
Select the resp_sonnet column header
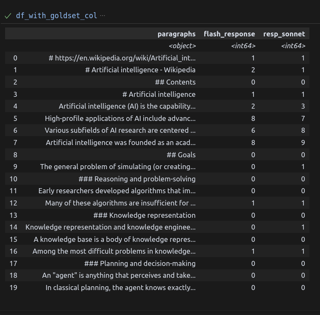(284, 34)
